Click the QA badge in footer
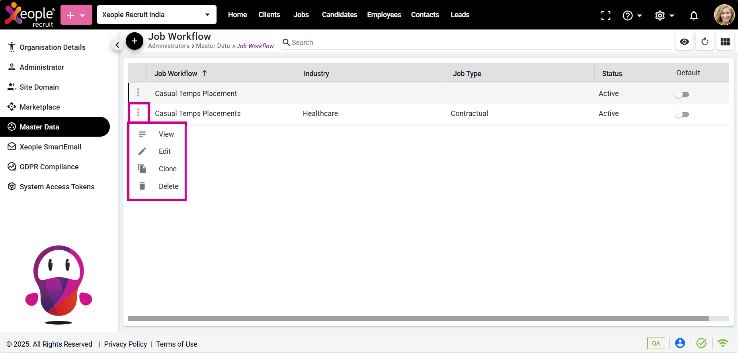Screen dimensions: 738x353 (656, 343)
